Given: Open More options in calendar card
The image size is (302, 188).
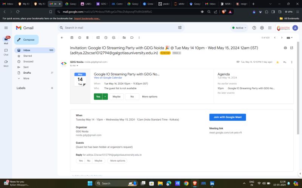Looking at the screenshot, I should point(149,97).
